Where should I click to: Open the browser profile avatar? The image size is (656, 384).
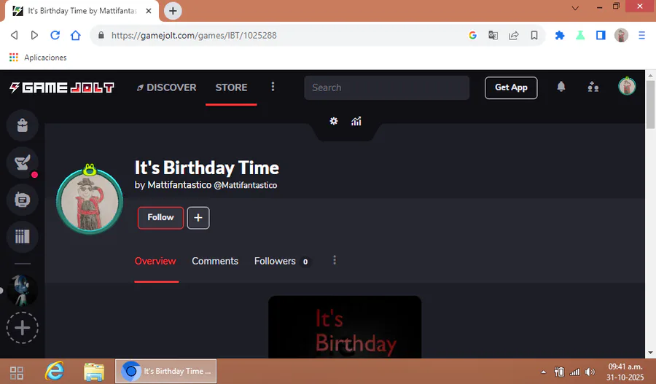click(621, 35)
